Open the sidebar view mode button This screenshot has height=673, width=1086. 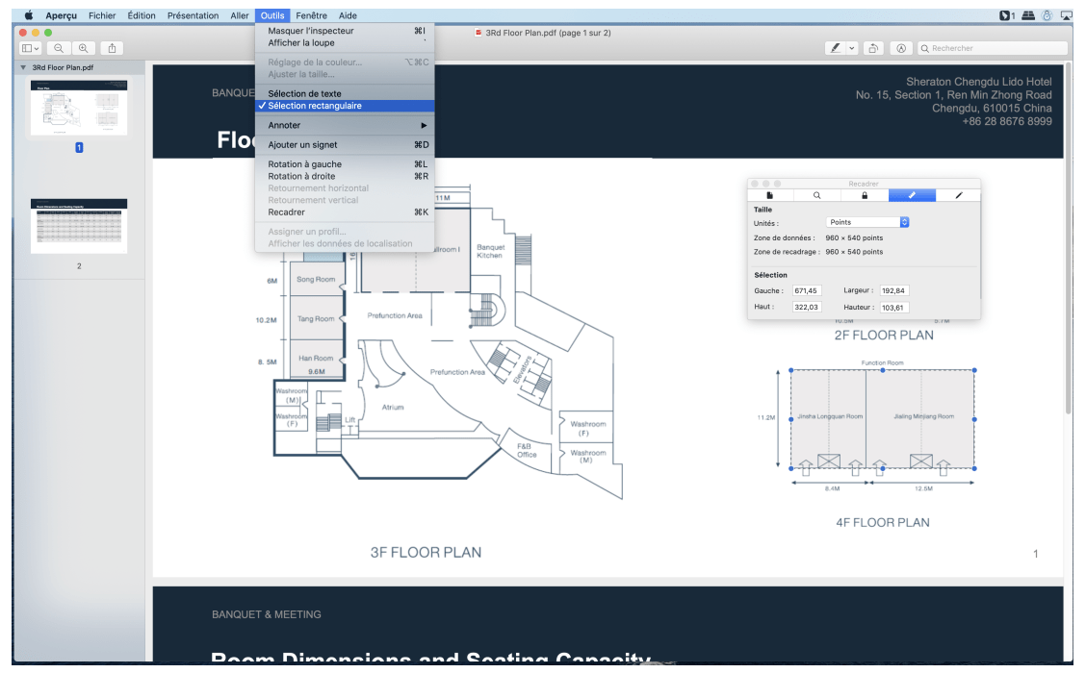point(30,48)
